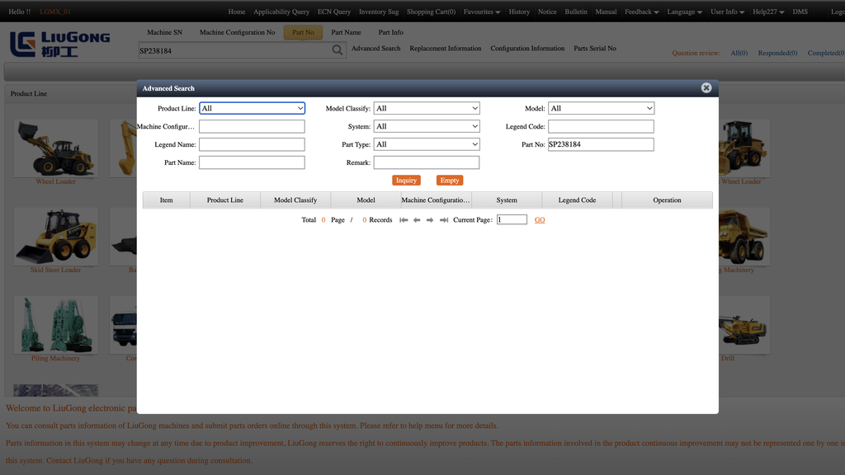Open the Skid Steer Loader thumbnail
The image size is (845, 475).
[x=56, y=237]
